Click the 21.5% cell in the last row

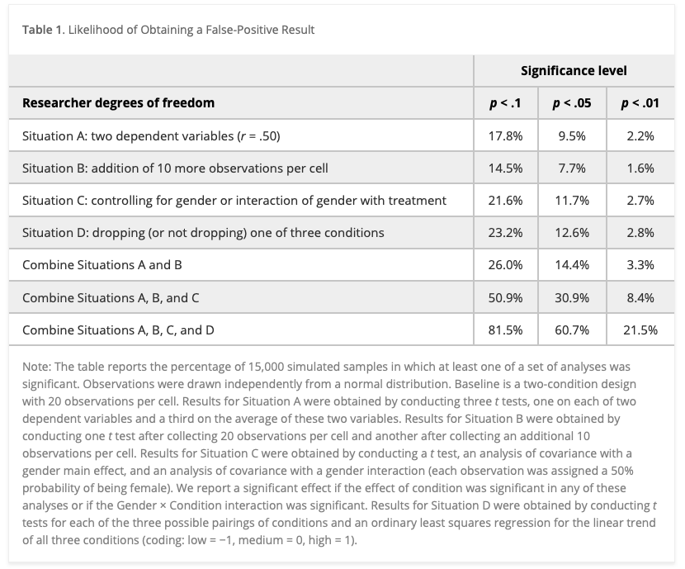point(640,330)
